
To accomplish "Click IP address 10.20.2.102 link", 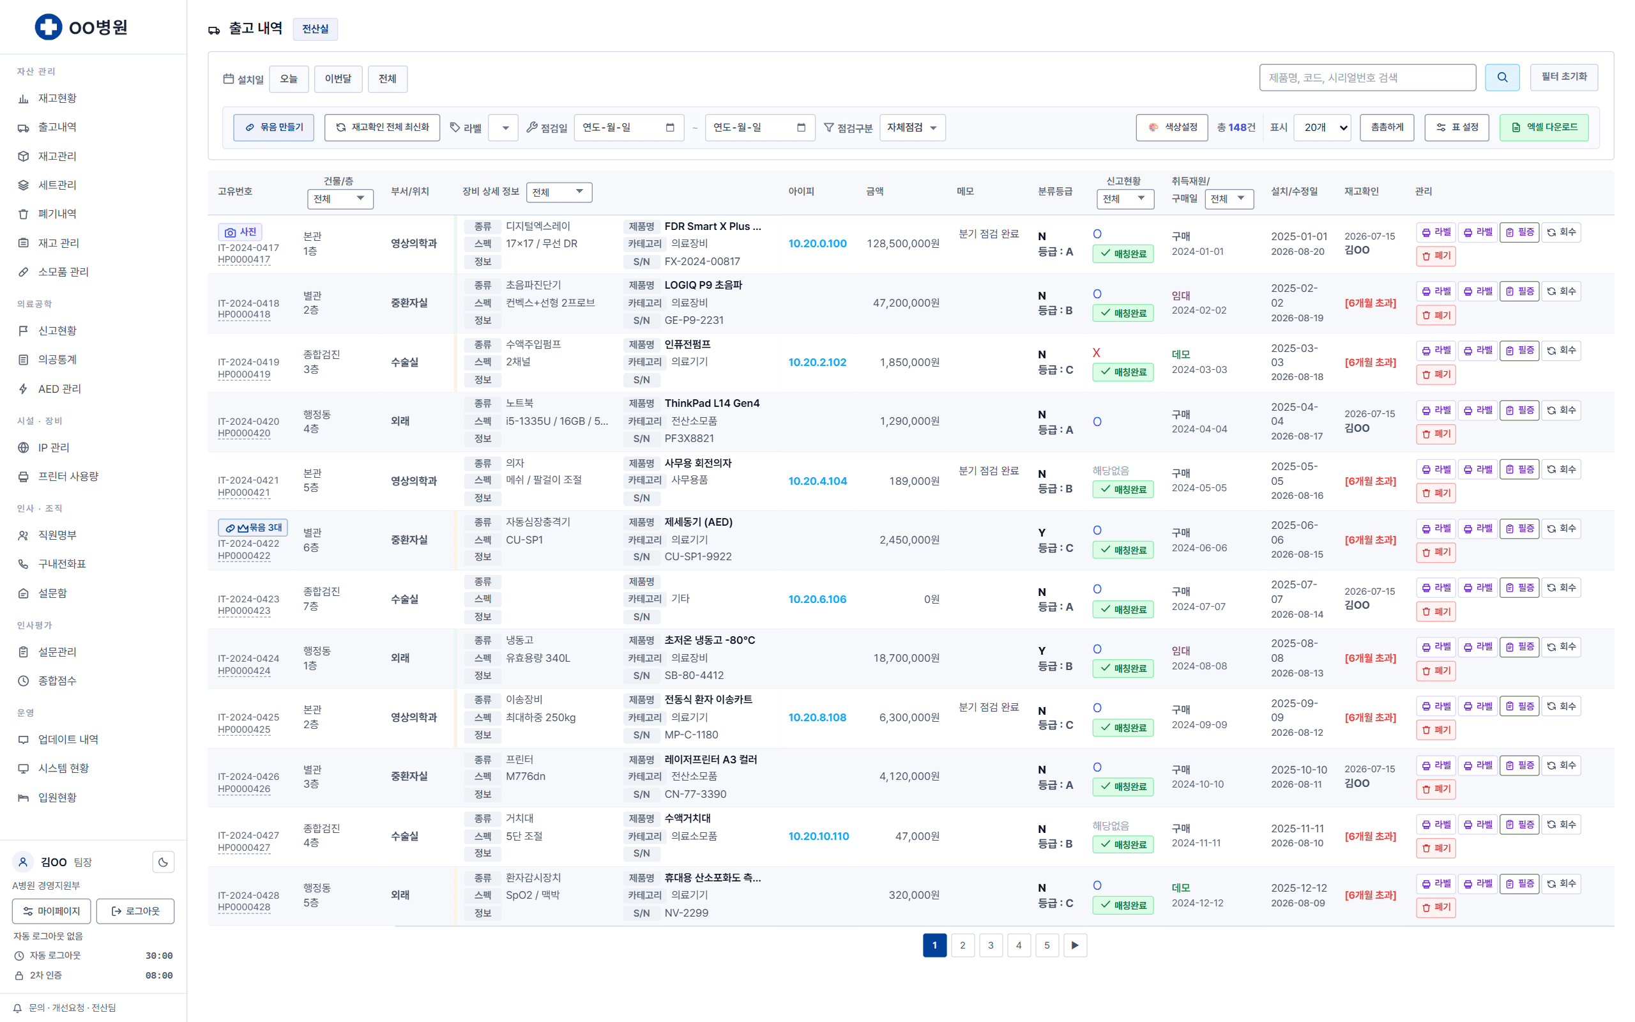I will point(817,362).
